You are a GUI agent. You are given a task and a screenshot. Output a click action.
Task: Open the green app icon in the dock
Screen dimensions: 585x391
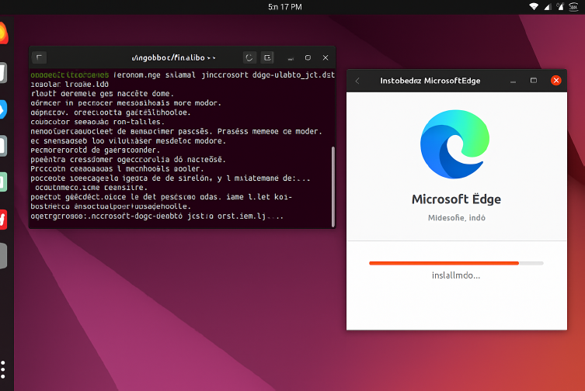[3, 182]
